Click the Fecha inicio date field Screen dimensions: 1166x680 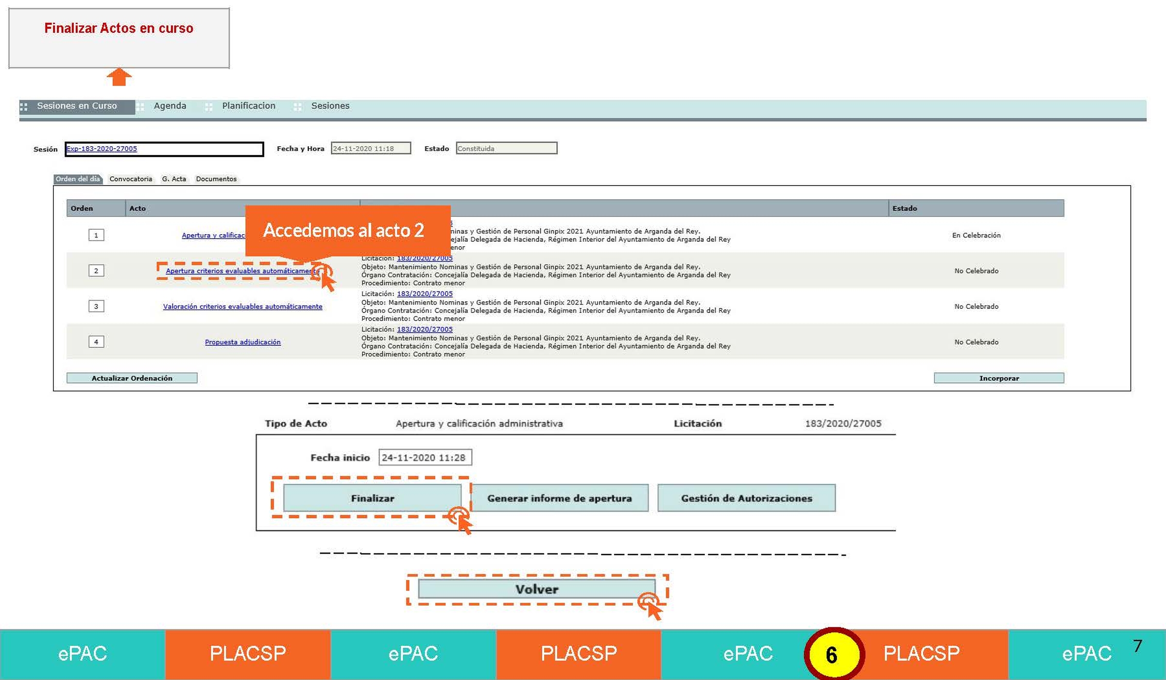[425, 458]
